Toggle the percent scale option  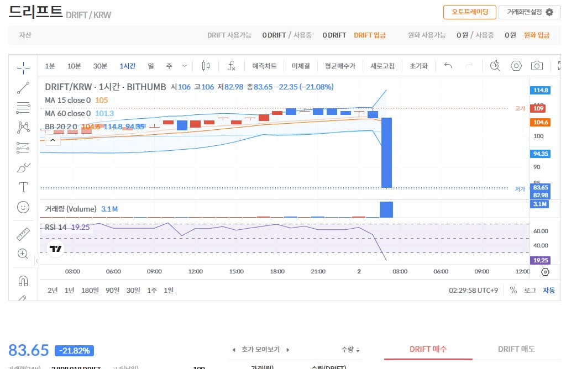(x=513, y=290)
